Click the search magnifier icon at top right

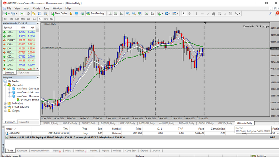pos(271,14)
